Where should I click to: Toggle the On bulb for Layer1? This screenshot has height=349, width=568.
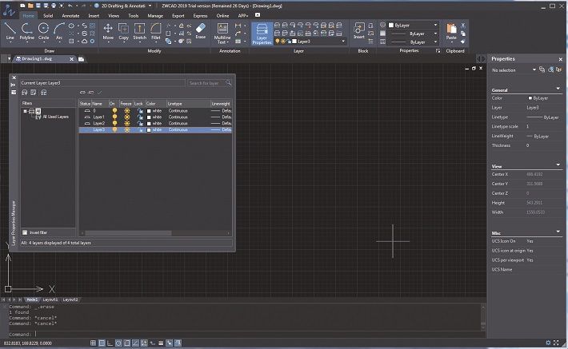pos(114,117)
